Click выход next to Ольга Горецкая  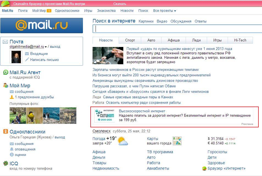(x=60, y=137)
